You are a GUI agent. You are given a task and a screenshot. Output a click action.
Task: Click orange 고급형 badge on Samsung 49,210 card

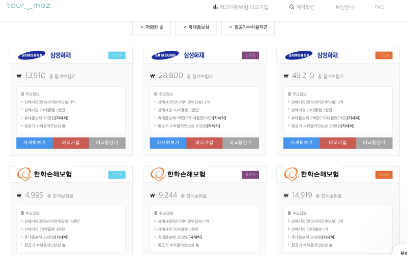click(x=384, y=55)
